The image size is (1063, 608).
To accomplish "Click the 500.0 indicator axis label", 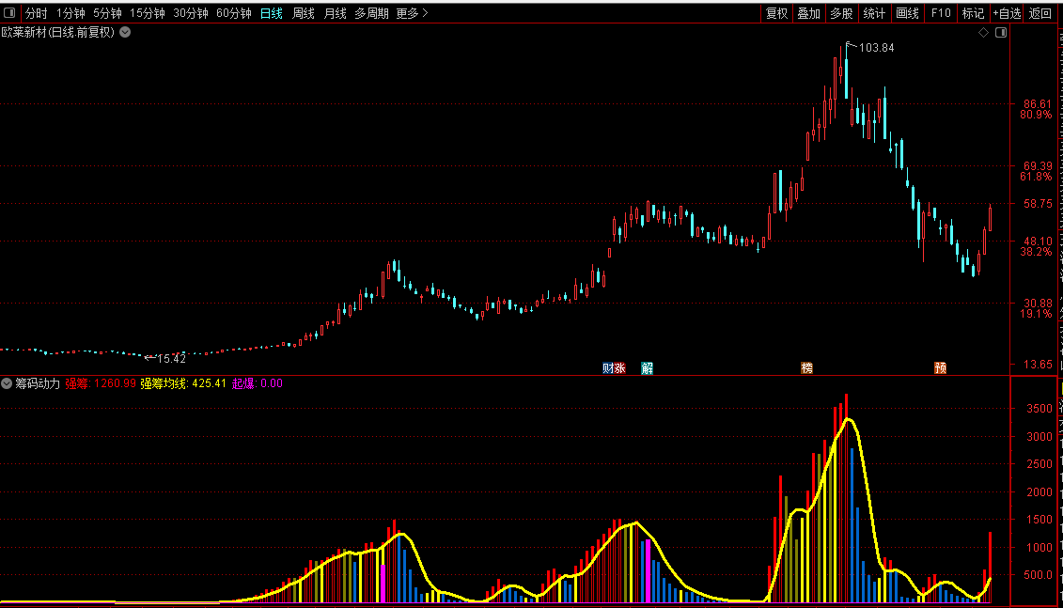I will point(1038,575).
